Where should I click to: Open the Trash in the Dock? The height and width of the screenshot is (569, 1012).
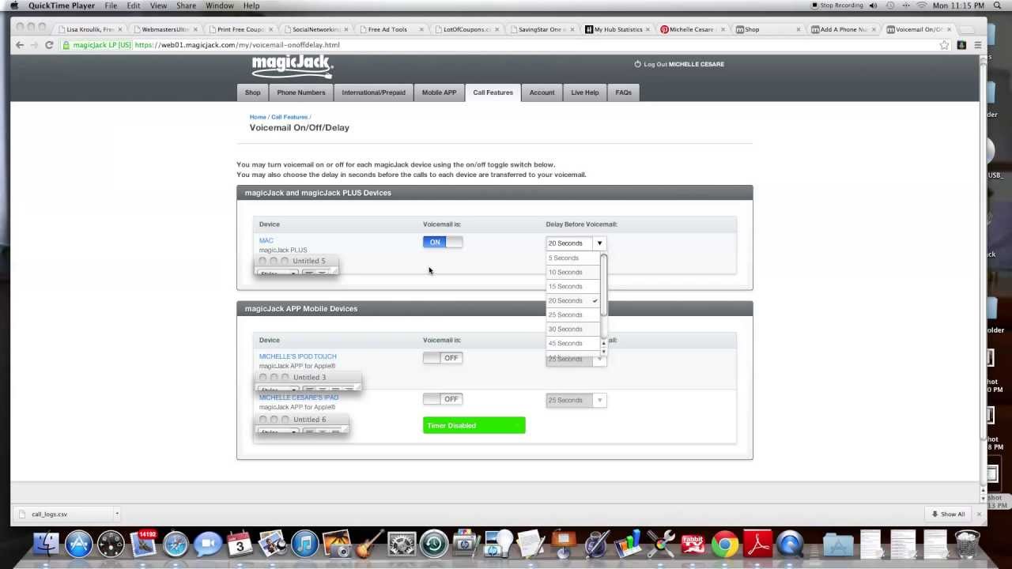(x=968, y=545)
